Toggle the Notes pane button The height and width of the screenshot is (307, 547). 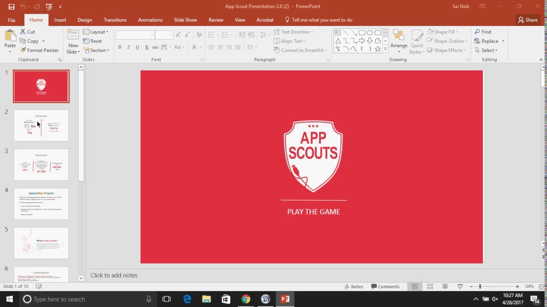(354, 287)
